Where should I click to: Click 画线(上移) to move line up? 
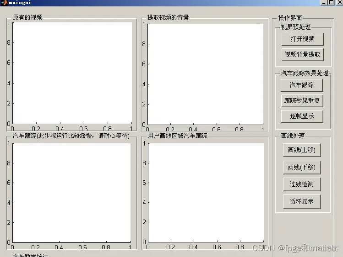pyautogui.click(x=302, y=150)
